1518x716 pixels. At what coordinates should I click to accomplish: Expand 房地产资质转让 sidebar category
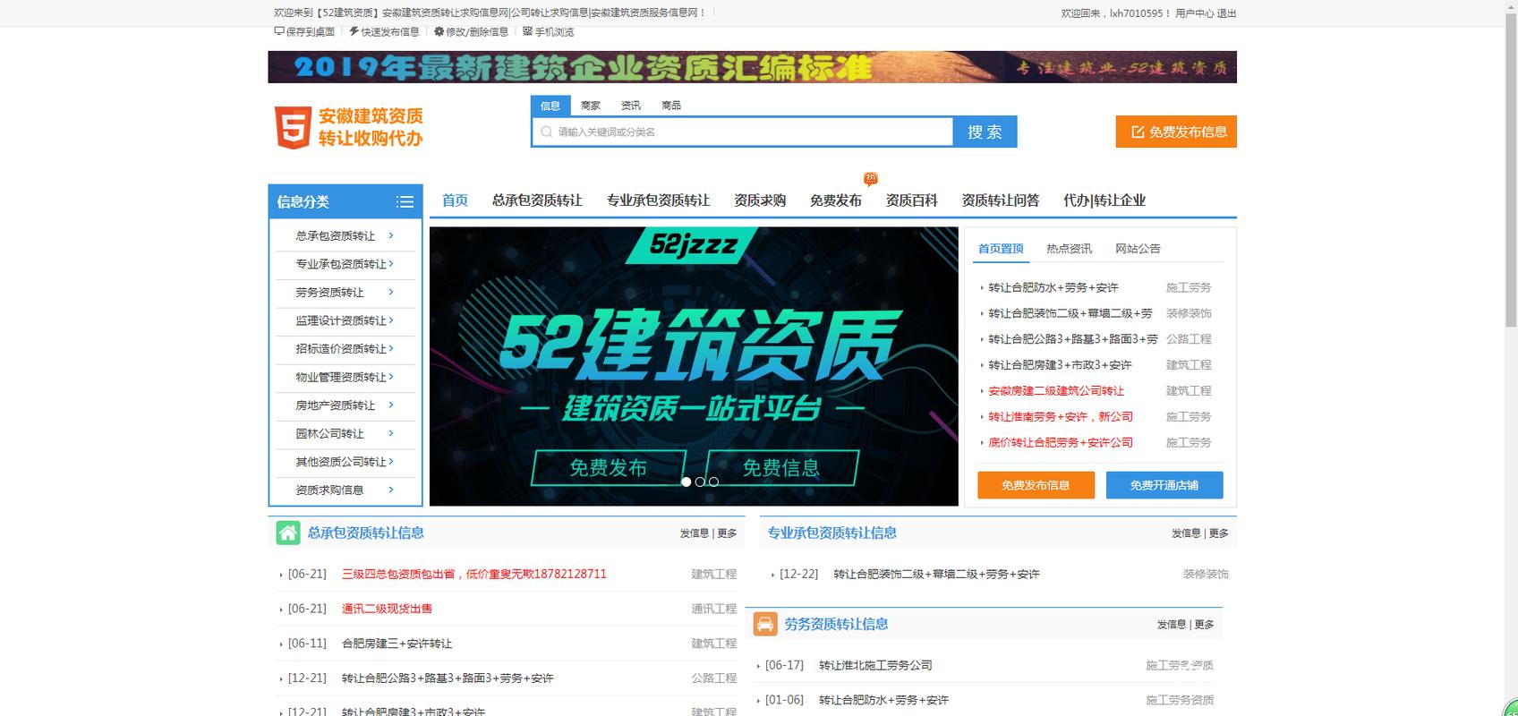coord(345,405)
